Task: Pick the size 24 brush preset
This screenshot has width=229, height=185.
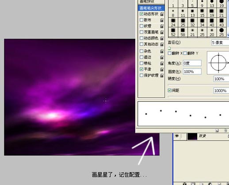Action: point(173,23)
